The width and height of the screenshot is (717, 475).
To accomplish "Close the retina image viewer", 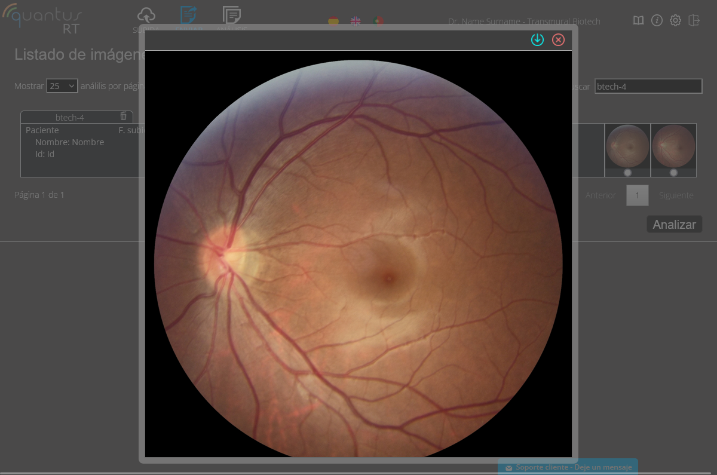I will click(558, 39).
